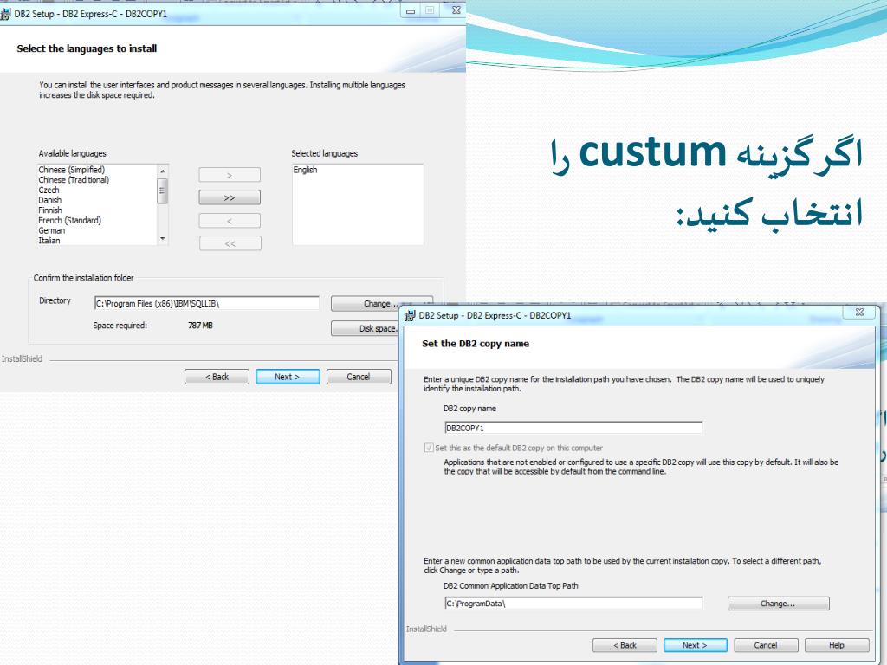Screen dimensions: 887x665
Task: Pick Finnish in the Available languages list
Action: tap(50, 210)
